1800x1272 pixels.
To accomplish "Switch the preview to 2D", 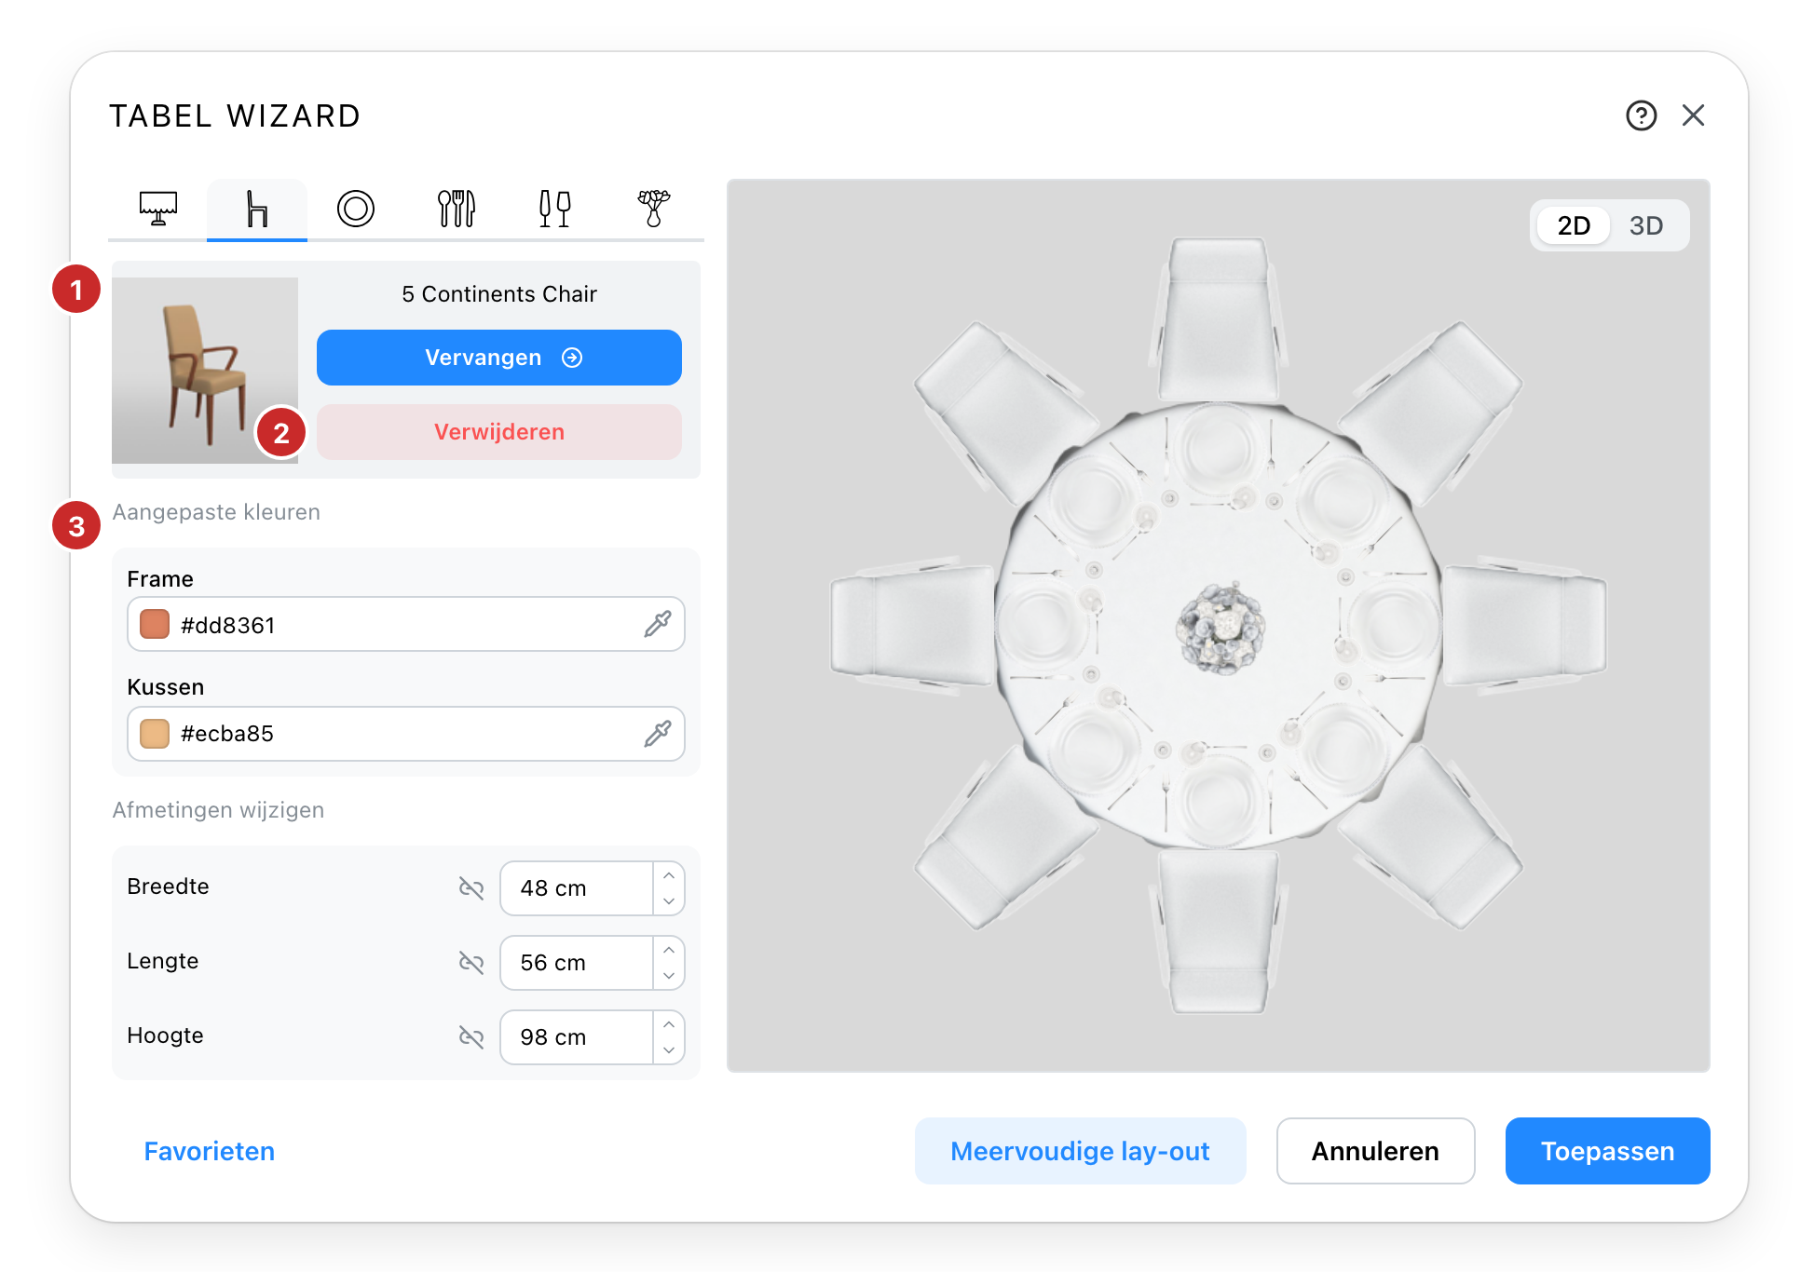I will coord(1574,225).
